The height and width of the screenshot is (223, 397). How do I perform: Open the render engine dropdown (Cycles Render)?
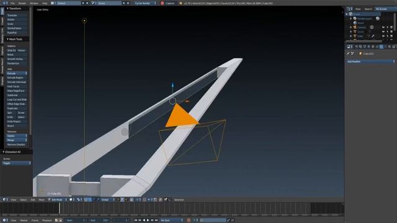(145, 3)
